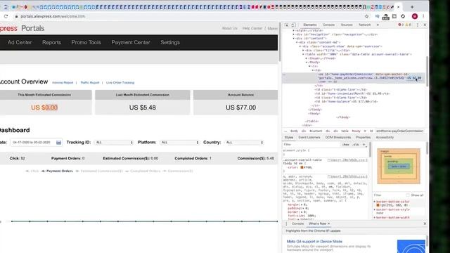The image size is (450, 253).
Task: Open the Promo Tools menu
Action: click(x=86, y=42)
